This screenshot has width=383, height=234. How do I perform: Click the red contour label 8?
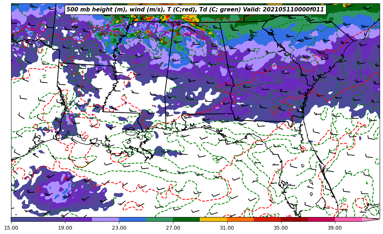(303, 149)
